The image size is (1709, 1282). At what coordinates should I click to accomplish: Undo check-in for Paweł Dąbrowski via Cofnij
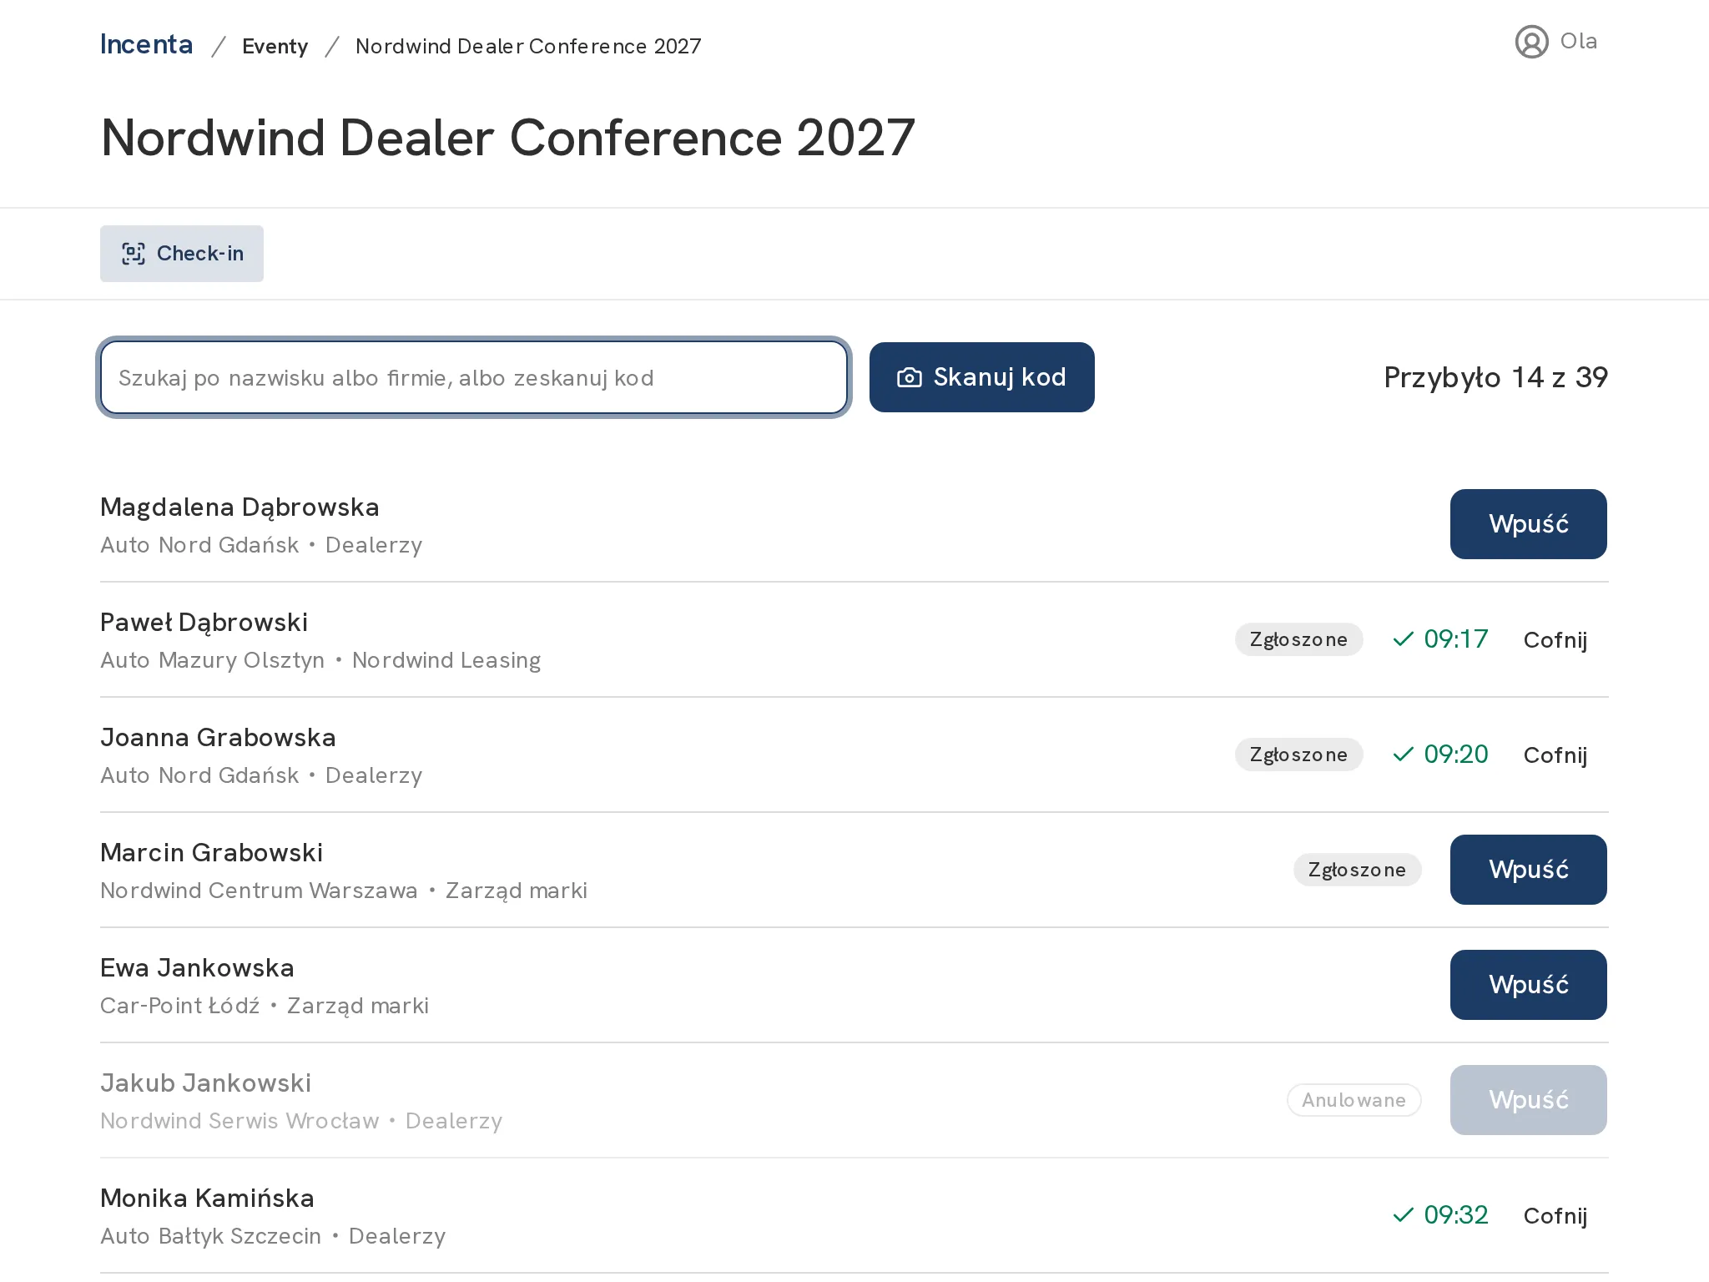click(x=1555, y=640)
